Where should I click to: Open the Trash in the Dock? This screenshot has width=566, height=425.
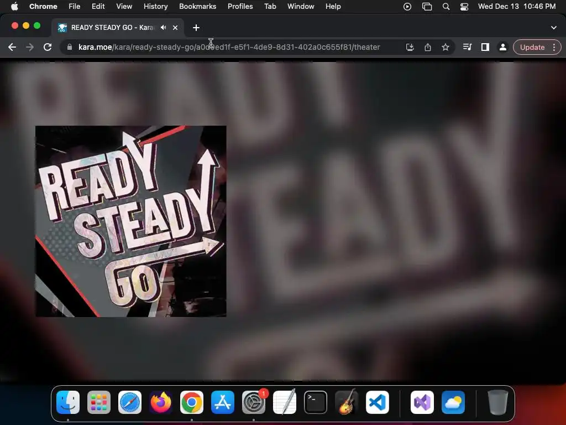pyautogui.click(x=498, y=402)
